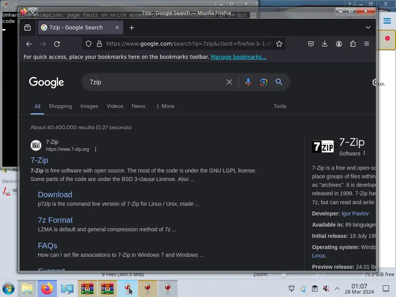
Task: Start Google voice search microphone
Action: tap(248, 82)
